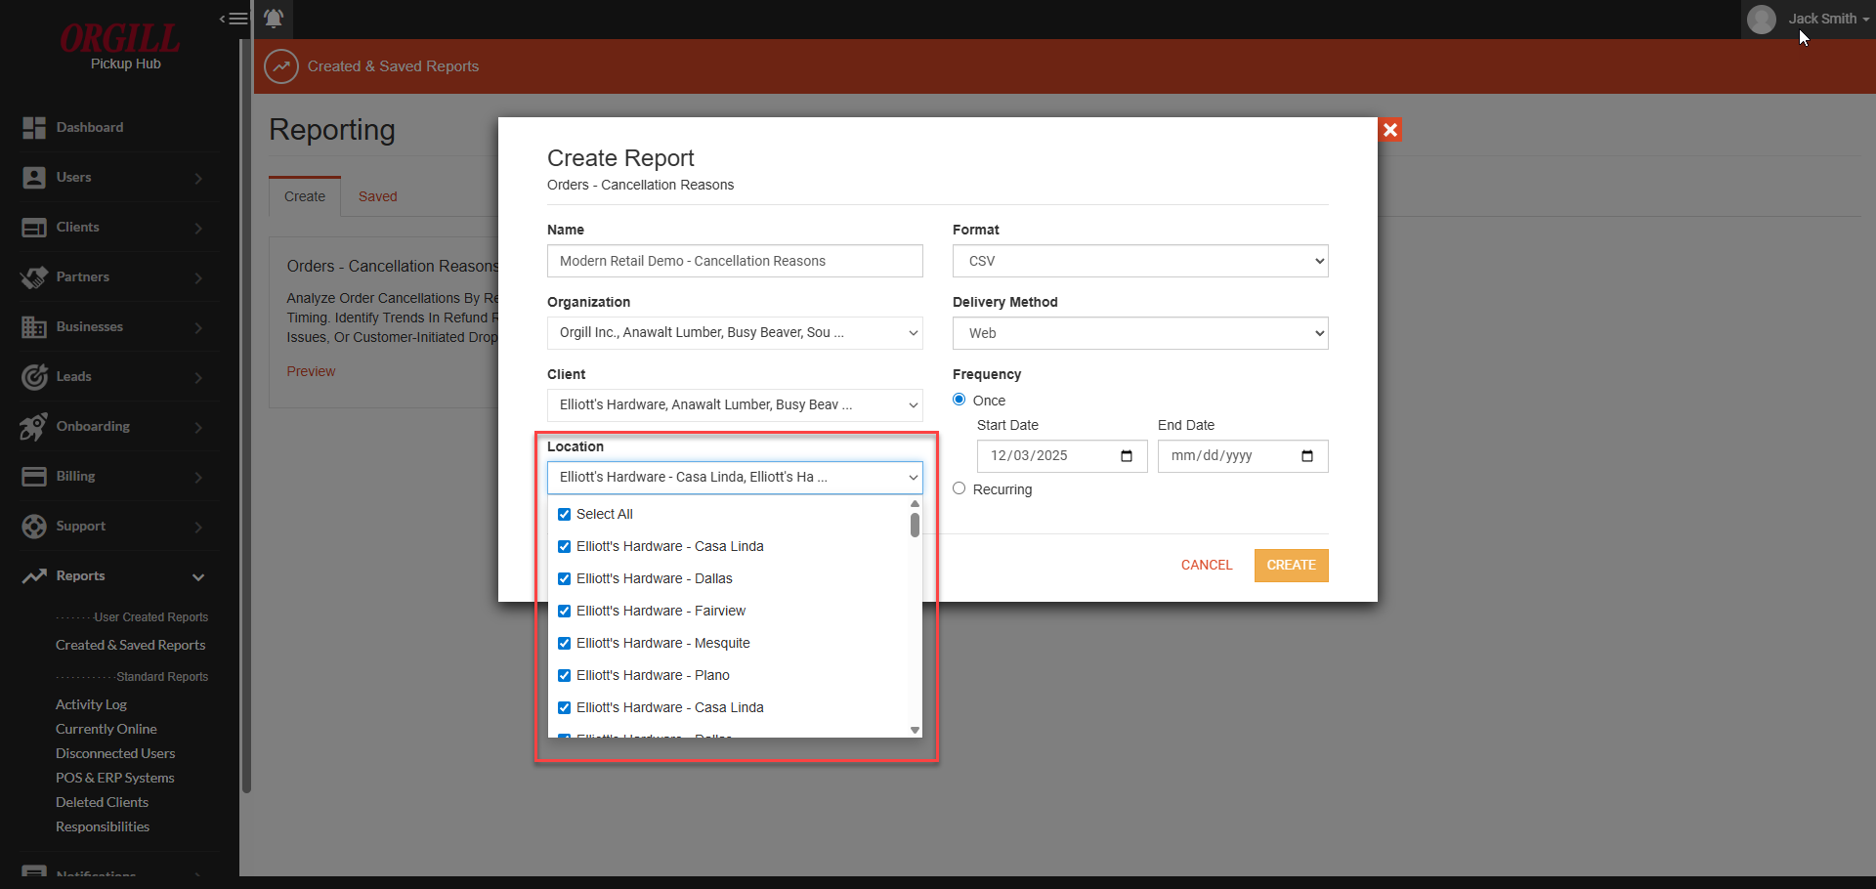The image size is (1876, 889).
Task: Uncheck Elliott's Hardware - Plano location
Action: click(x=564, y=676)
